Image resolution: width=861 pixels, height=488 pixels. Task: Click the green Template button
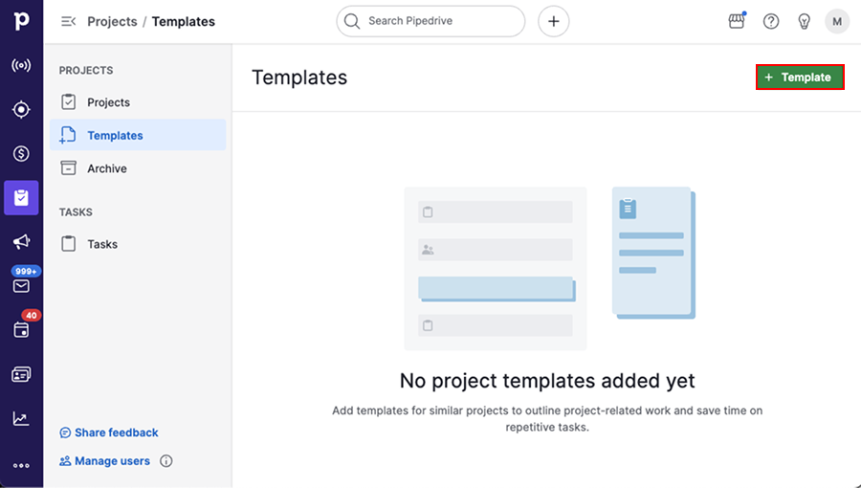point(800,78)
